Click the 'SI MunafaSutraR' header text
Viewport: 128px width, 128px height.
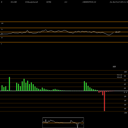31,2
